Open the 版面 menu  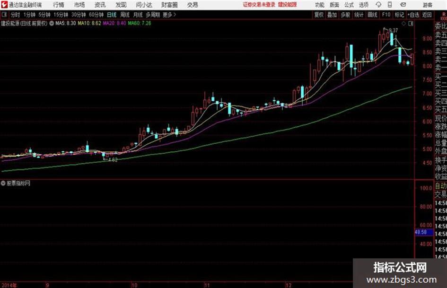pyautogui.click(x=334, y=5)
